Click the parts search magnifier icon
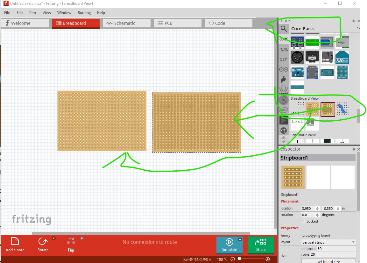Image resolution: width=367 pixels, height=263 pixels. tap(284, 29)
